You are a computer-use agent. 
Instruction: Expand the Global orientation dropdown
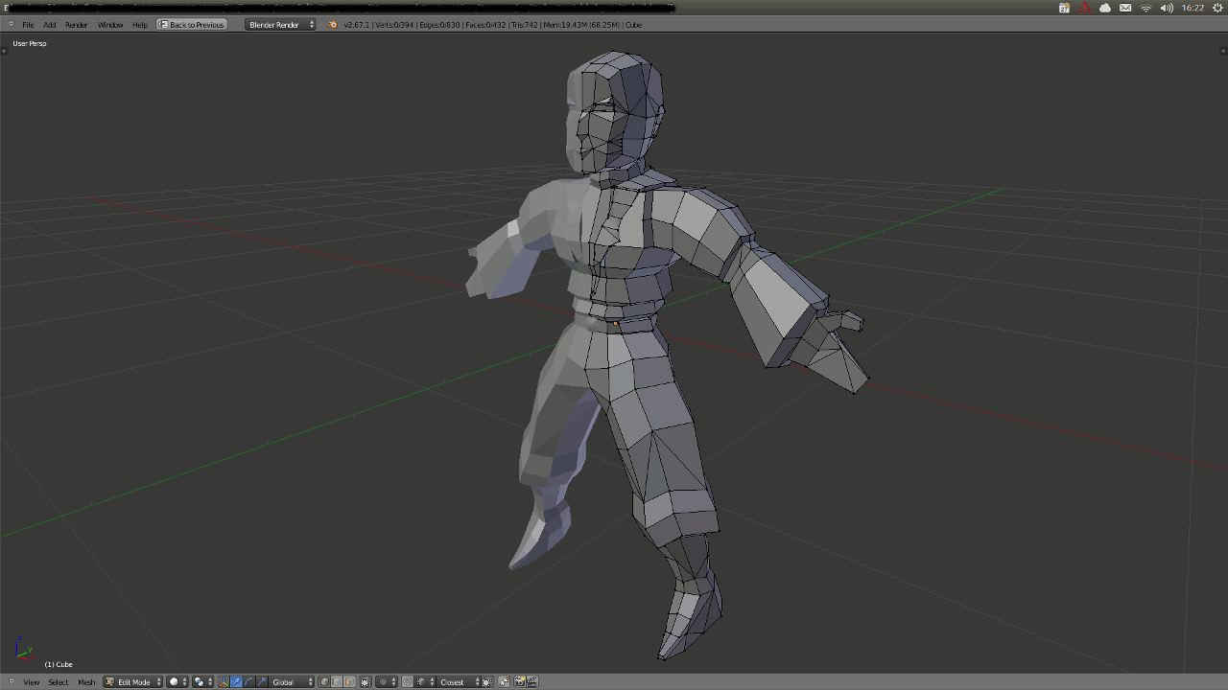point(292,682)
